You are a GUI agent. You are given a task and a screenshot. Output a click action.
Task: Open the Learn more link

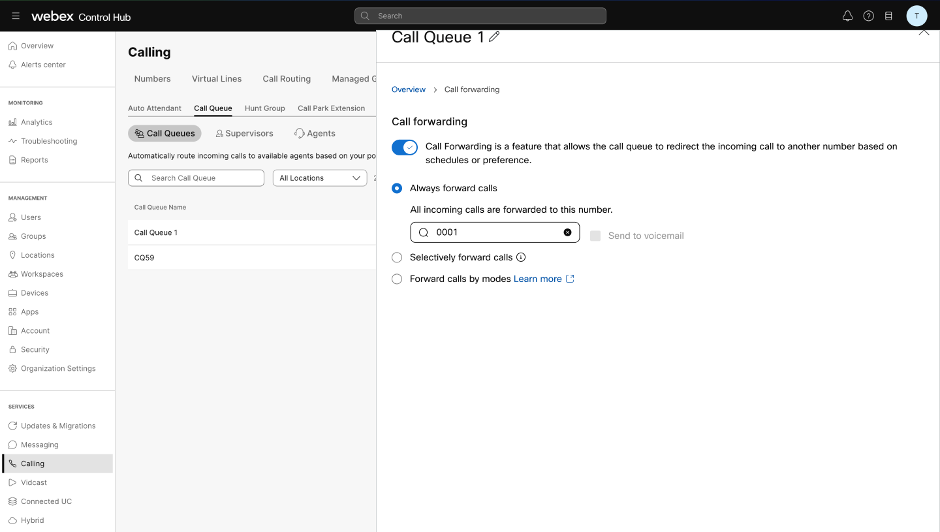538,279
